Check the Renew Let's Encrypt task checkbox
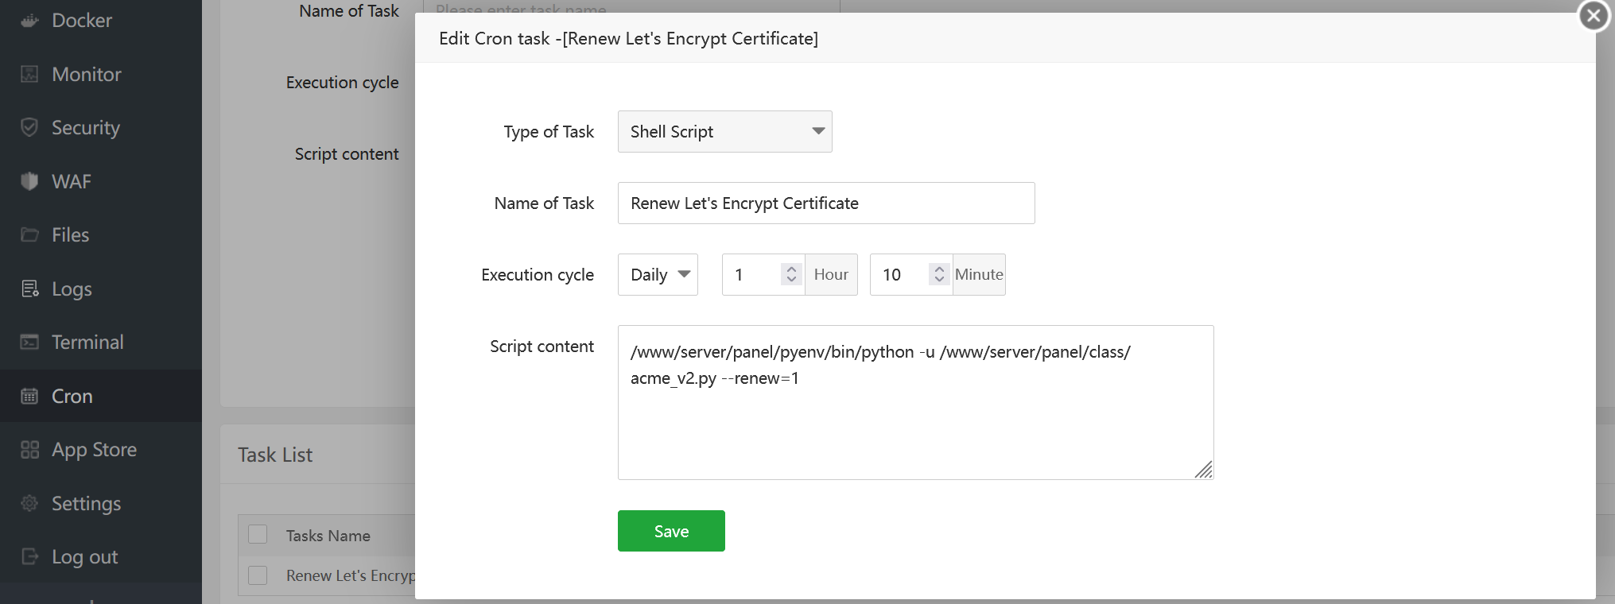The image size is (1615, 604). (258, 575)
